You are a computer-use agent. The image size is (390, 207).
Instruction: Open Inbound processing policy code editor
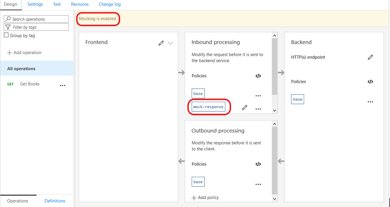tap(258, 76)
